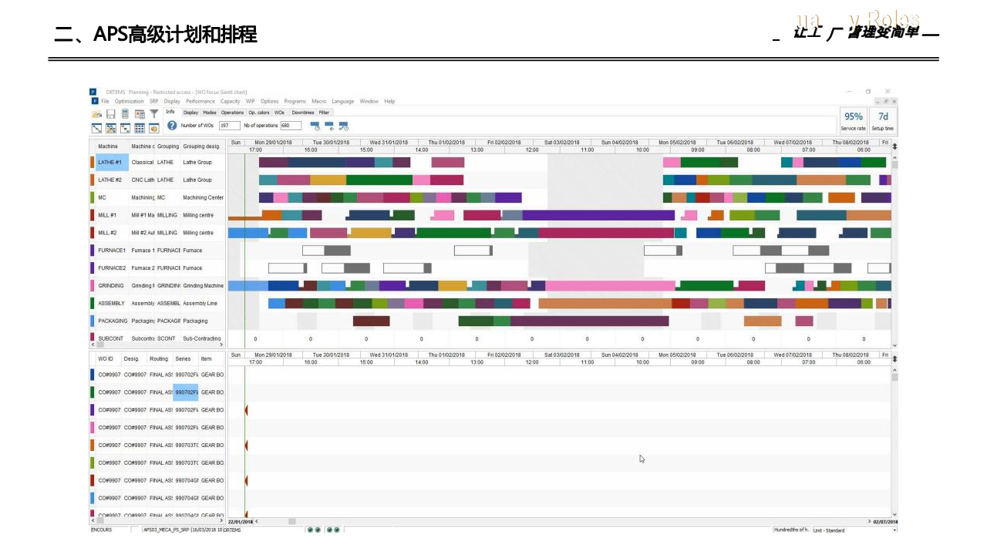
Task: Select the line chart toolbar icon
Action: [x=97, y=128]
